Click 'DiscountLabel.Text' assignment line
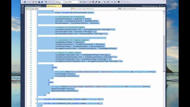Screen dimensions: 190x107 76,32
